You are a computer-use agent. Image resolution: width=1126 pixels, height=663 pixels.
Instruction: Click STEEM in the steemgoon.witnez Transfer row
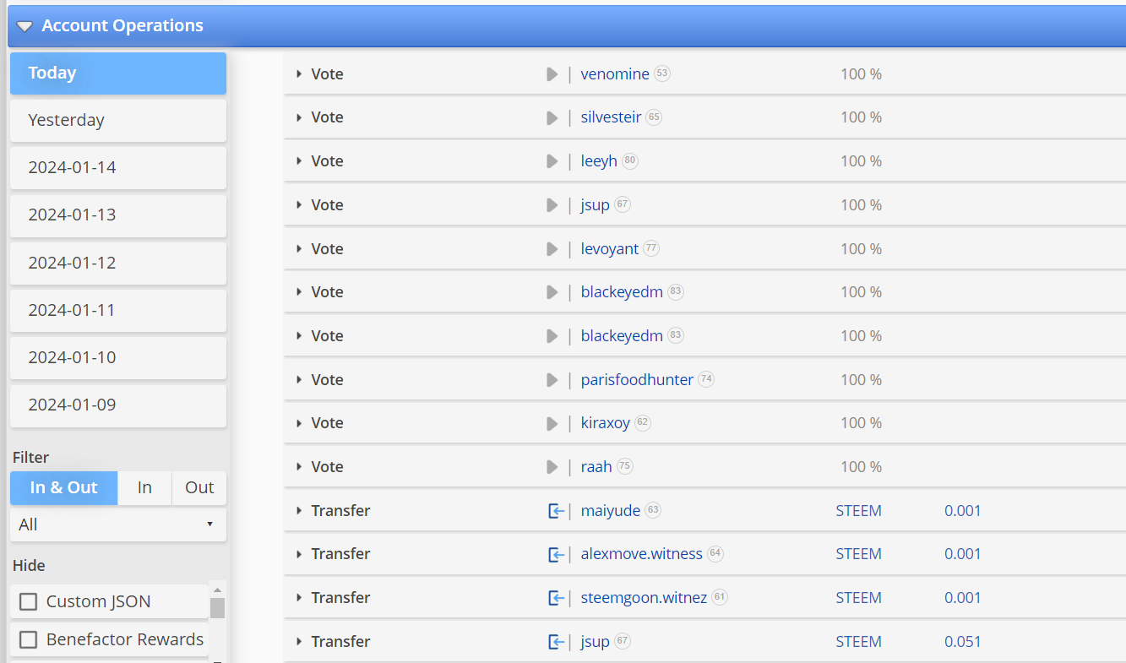tap(858, 598)
